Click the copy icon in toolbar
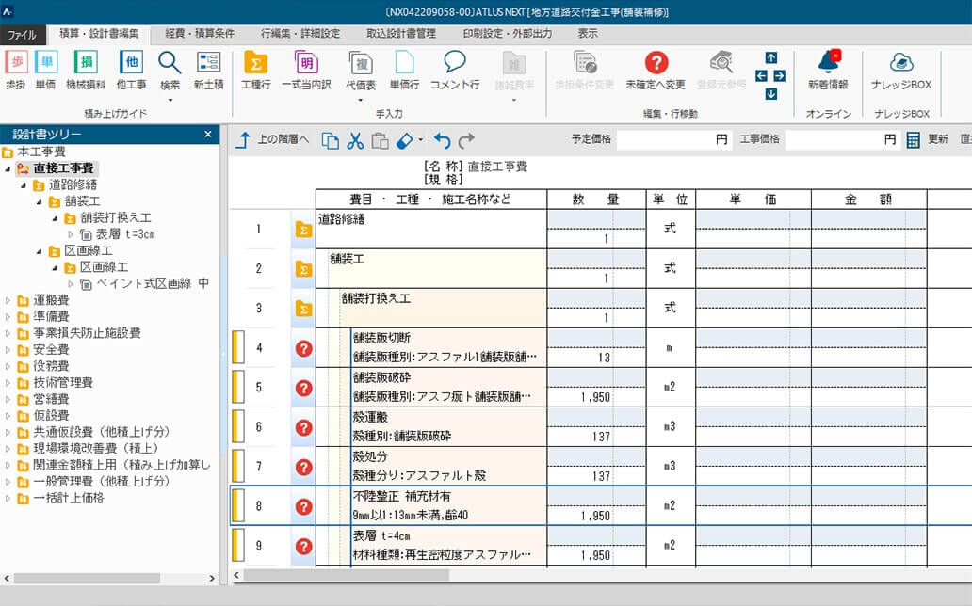The width and height of the screenshot is (972, 606). coord(331,140)
